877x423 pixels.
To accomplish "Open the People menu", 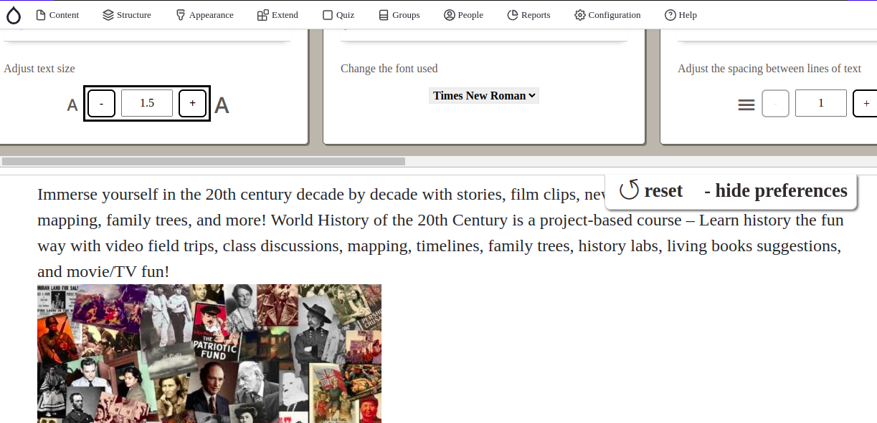I will click(x=463, y=15).
